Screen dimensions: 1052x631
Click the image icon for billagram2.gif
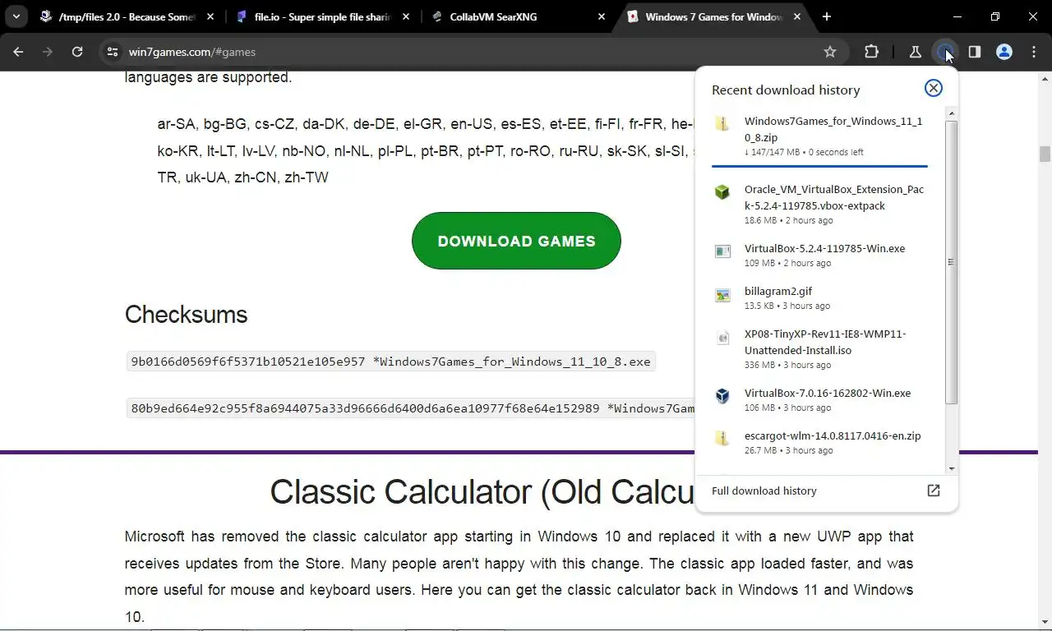tap(722, 295)
